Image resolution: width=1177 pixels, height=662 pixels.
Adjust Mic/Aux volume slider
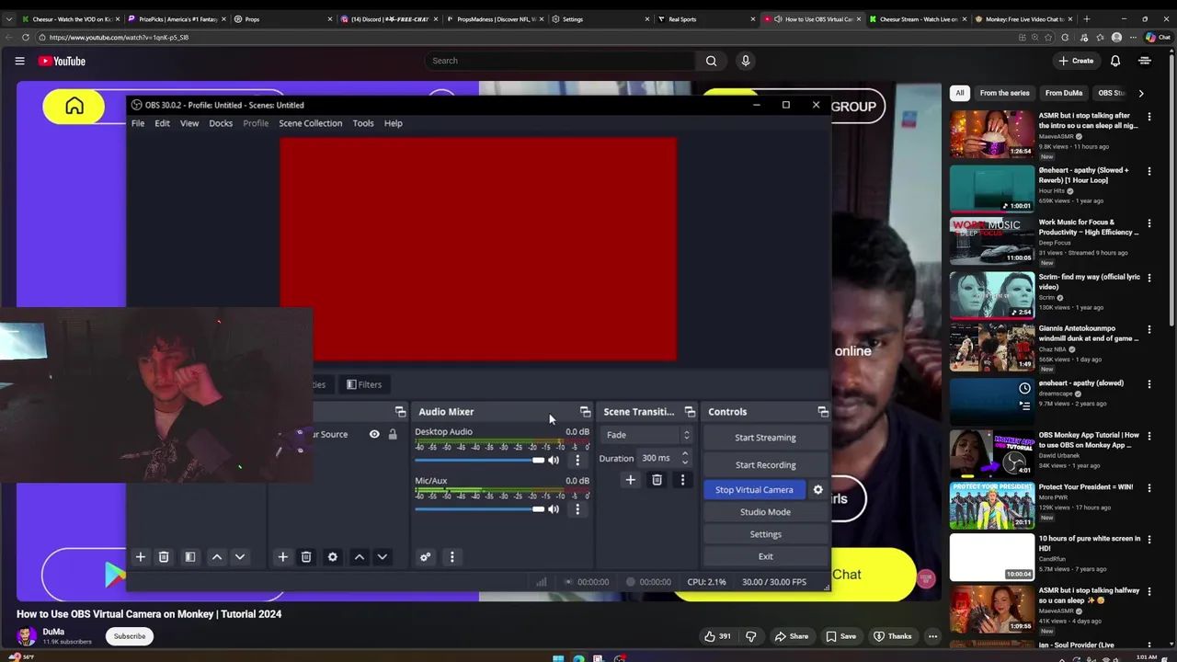[480, 509]
